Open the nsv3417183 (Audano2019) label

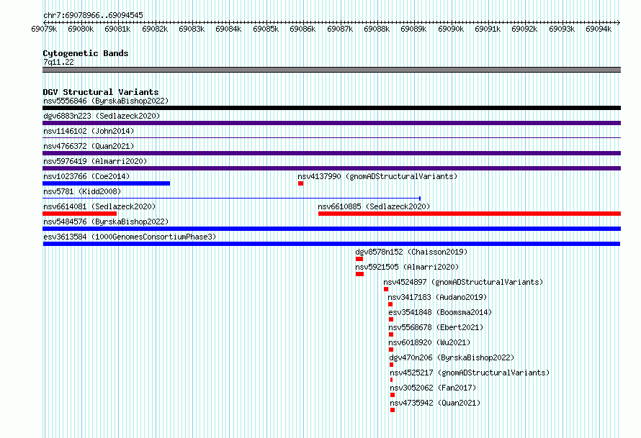(437, 297)
